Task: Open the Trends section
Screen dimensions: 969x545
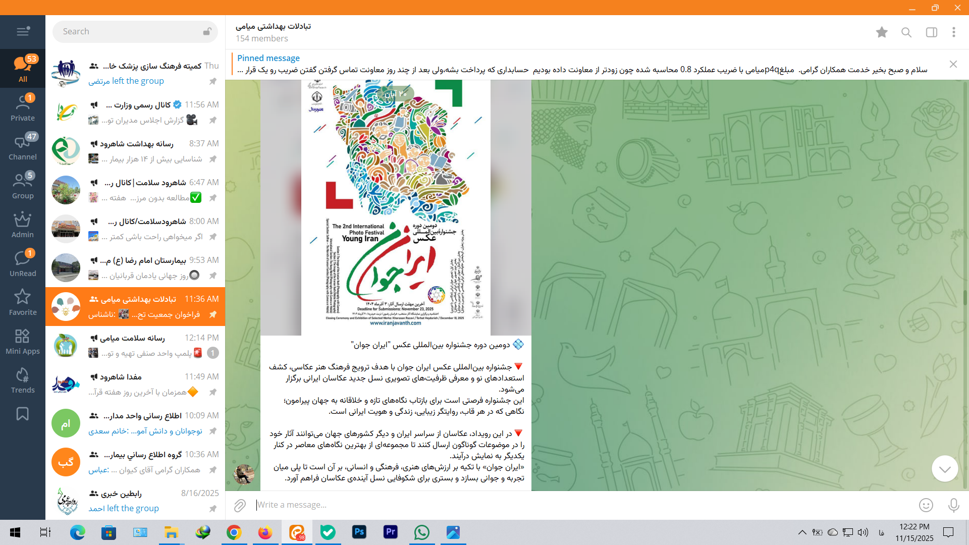Action: tap(23, 380)
